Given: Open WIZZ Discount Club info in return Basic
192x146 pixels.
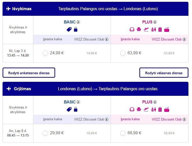Looking at the screenshot, I should [107, 120].
